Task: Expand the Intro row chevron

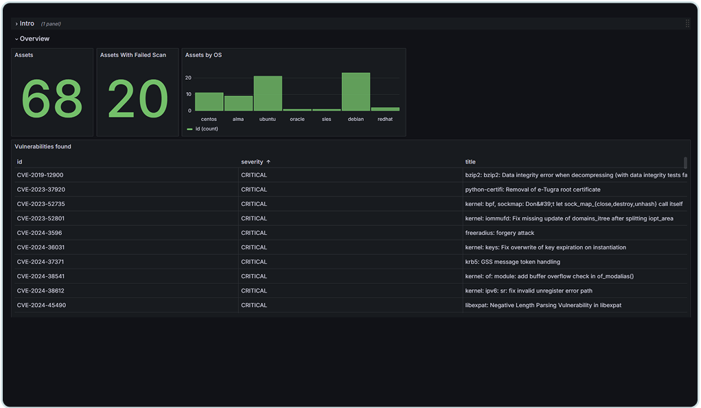Action: click(x=16, y=23)
